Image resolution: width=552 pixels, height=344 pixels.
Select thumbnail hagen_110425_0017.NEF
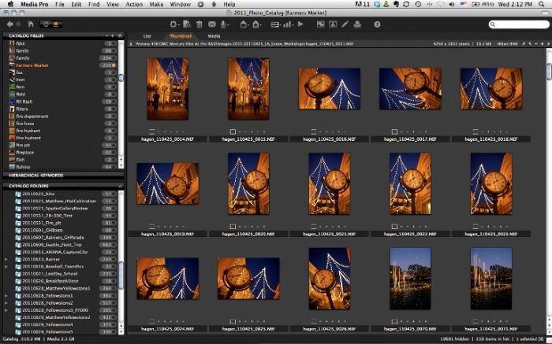pyautogui.click(x=410, y=88)
